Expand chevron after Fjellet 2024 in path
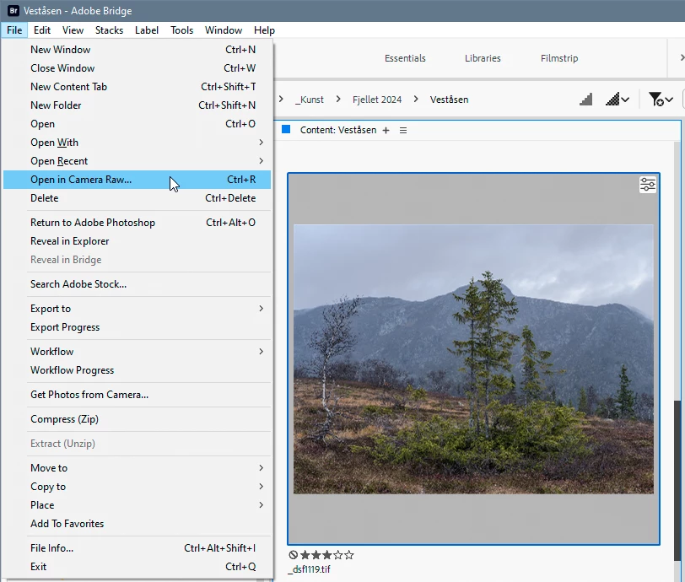Image resolution: width=685 pixels, height=582 pixels. pos(416,100)
